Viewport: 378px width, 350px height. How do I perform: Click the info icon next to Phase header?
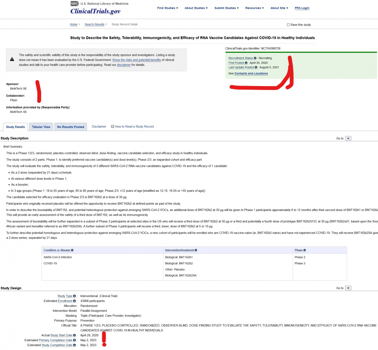pos(305,250)
